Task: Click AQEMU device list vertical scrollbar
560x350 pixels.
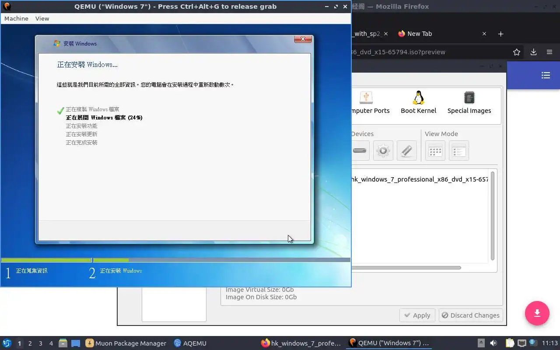Action: (493, 216)
